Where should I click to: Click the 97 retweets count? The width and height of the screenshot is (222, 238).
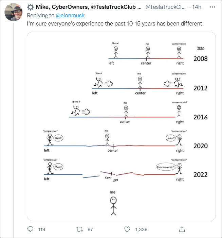click(x=90, y=229)
